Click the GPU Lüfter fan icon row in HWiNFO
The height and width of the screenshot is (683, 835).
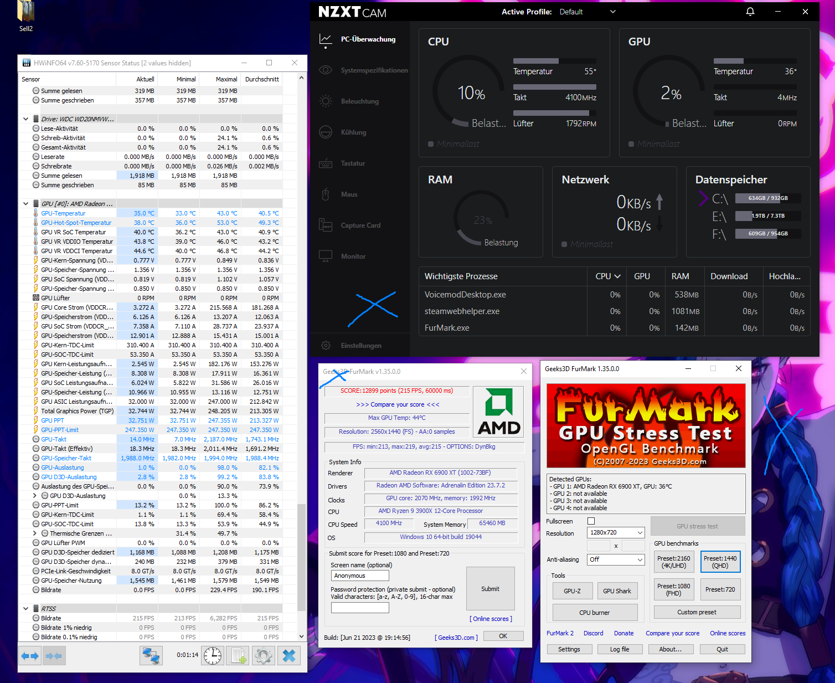pos(36,298)
